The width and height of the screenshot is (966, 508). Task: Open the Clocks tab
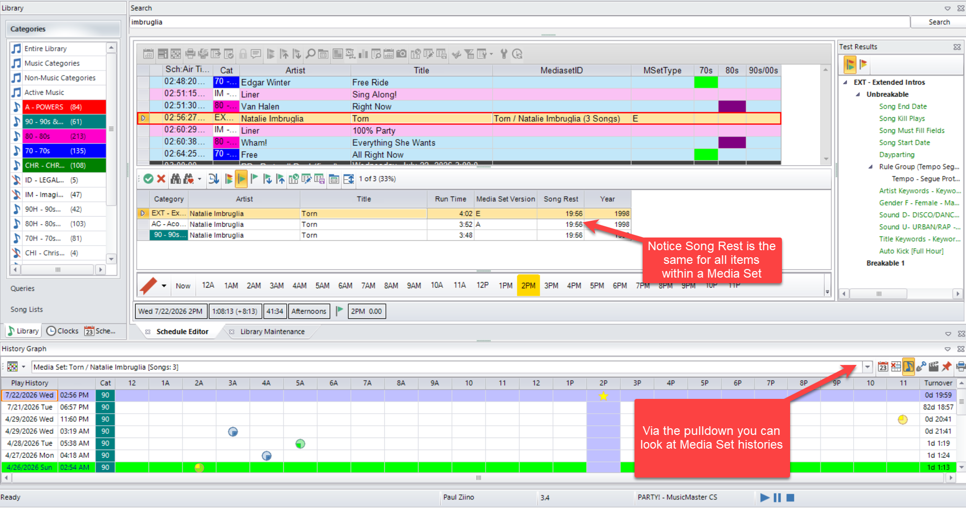point(63,331)
